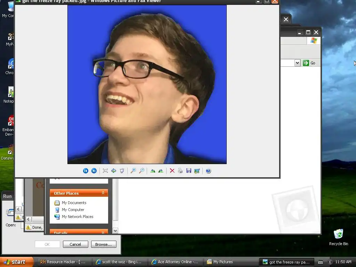Click Browse... in the Run dialog
Viewport: 356px width, 267px height.
click(104, 244)
